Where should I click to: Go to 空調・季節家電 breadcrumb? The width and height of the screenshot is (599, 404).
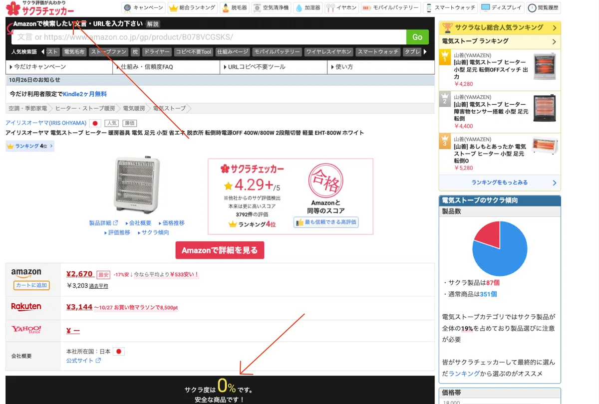click(x=27, y=108)
